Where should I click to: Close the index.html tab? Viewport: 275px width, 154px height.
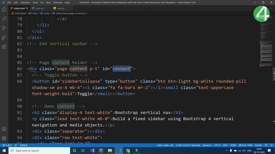point(27,8)
